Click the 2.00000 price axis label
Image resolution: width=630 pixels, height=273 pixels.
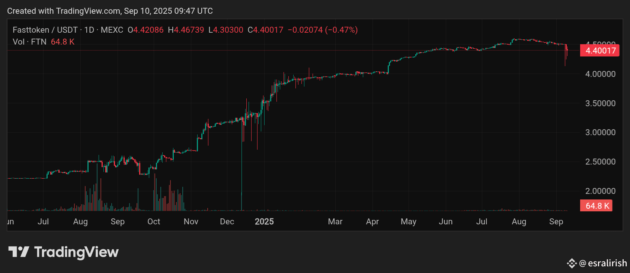[x=600, y=191]
